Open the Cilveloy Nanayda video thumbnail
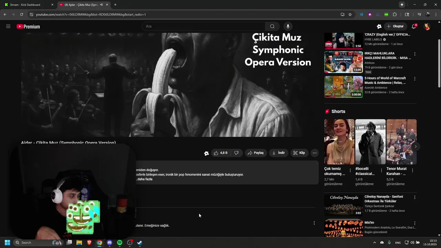441x248 pixels. click(x=343, y=205)
